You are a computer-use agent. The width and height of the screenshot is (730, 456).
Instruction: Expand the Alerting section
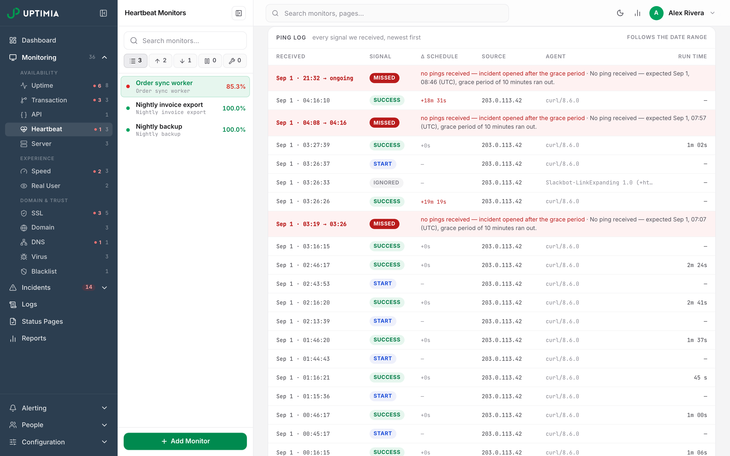[x=59, y=408]
